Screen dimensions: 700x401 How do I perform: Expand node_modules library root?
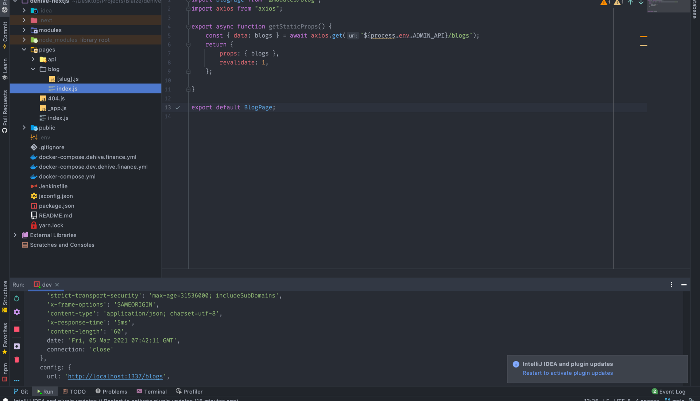[24, 40]
